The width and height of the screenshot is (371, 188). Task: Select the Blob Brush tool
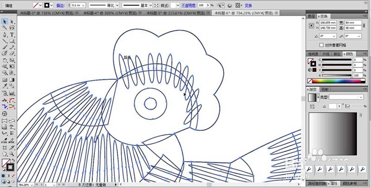coord(5,53)
